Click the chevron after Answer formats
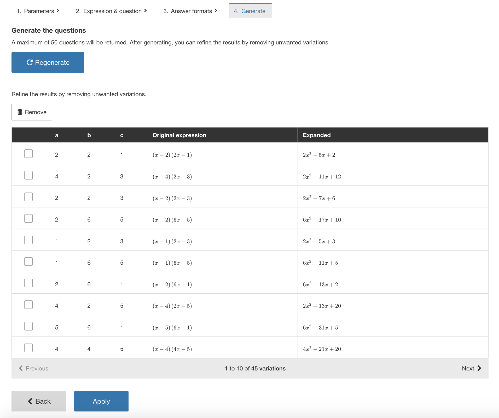This screenshot has width=499, height=418. [216, 11]
